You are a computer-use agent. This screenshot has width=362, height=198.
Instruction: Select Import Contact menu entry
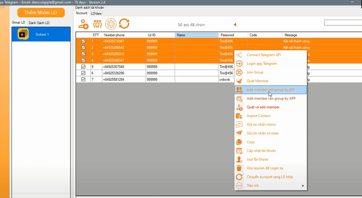point(271,116)
